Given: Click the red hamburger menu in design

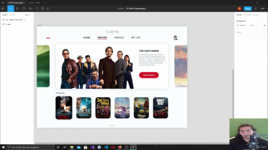Looking at the screenshot, I should pyautogui.click(x=49, y=38).
